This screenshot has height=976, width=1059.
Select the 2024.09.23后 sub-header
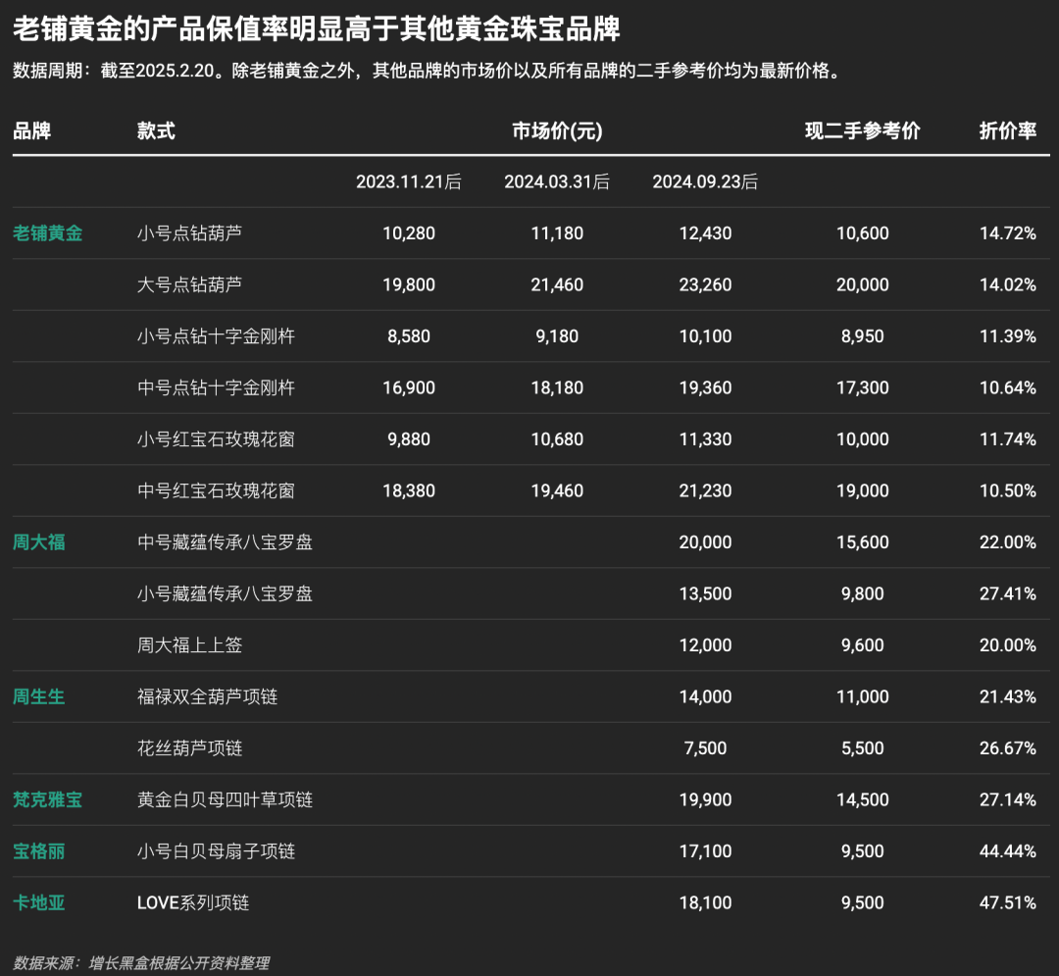tap(705, 181)
